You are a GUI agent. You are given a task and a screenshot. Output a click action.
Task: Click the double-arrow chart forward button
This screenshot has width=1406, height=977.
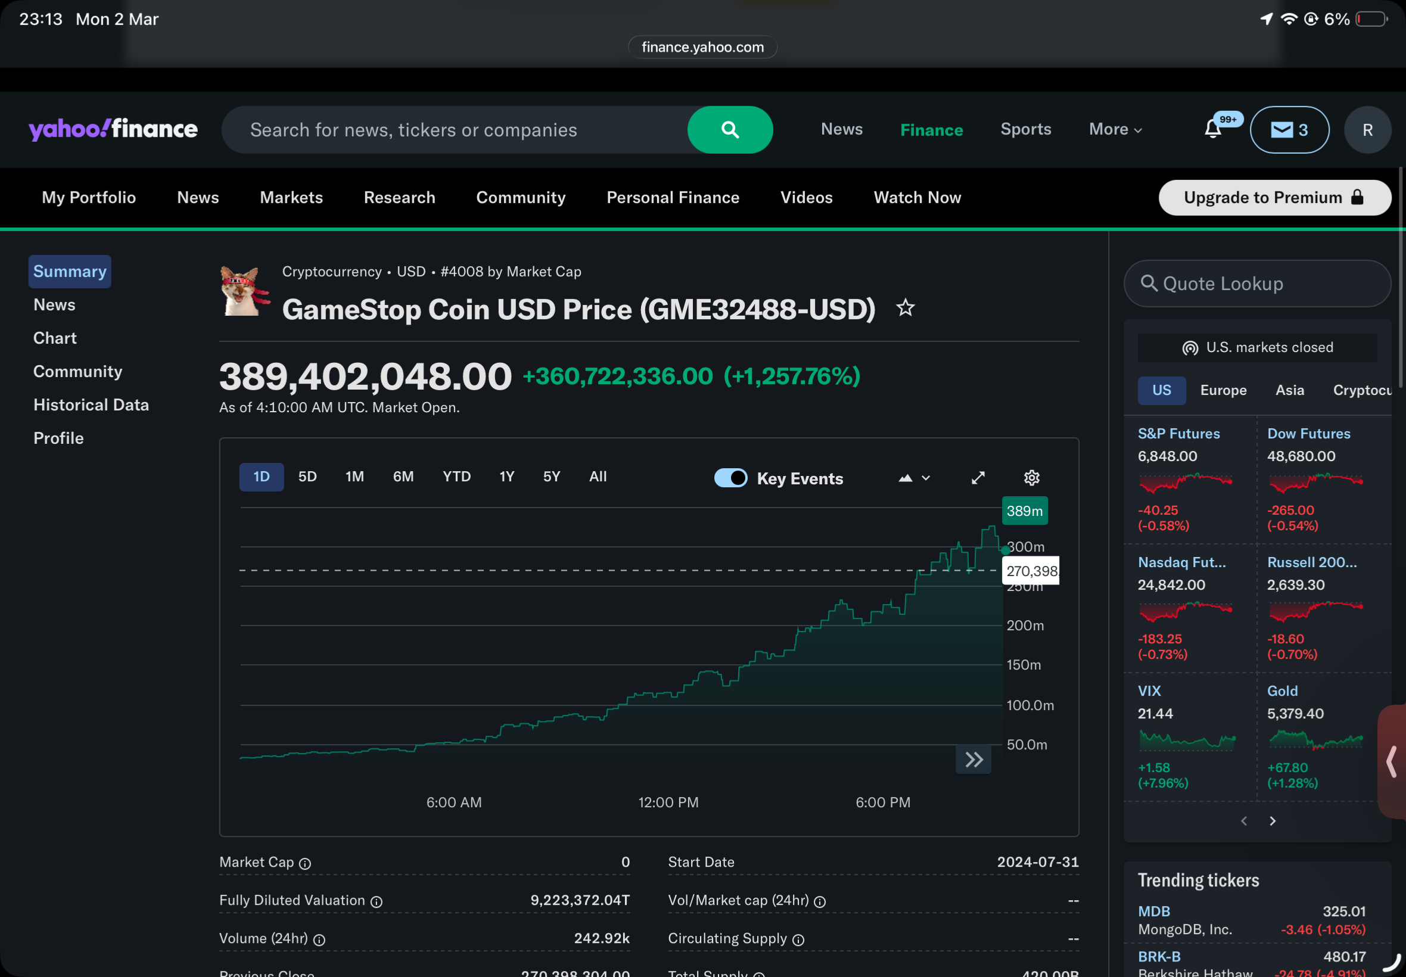click(973, 760)
